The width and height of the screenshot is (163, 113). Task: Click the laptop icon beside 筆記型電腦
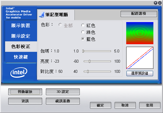coord(42,14)
